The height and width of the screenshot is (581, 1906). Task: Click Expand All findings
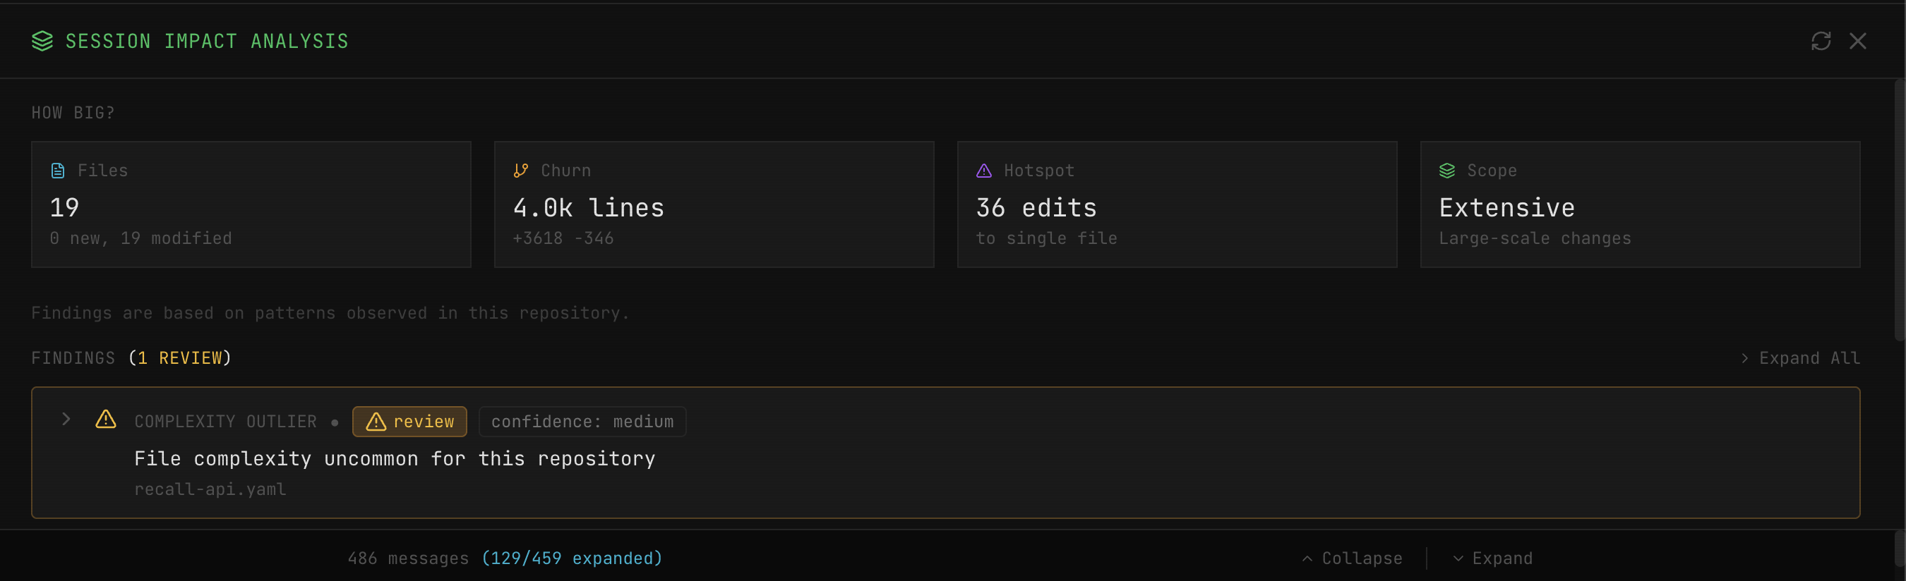pos(1799,358)
